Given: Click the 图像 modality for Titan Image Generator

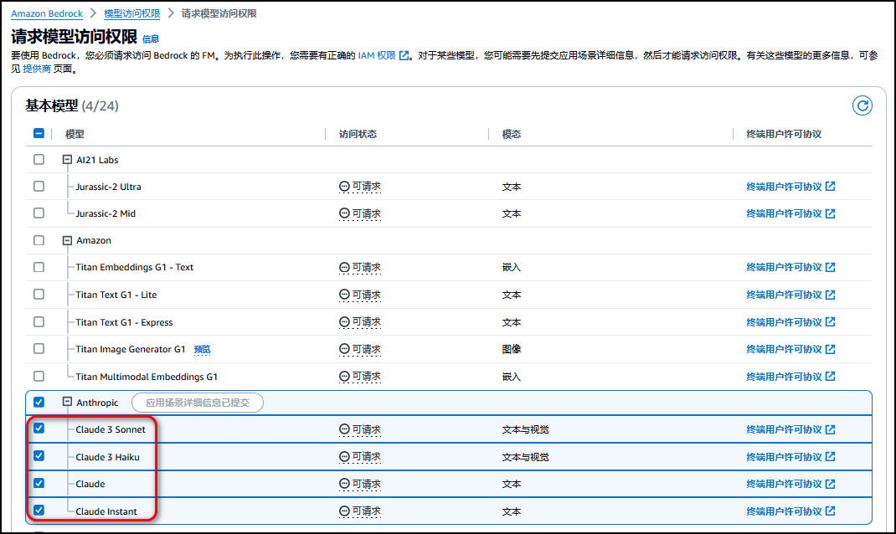Looking at the screenshot, I should pos(512,349).
